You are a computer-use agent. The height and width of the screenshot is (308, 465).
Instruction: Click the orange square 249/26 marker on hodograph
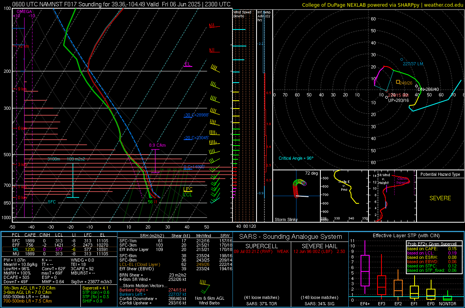tap(398, 82)
